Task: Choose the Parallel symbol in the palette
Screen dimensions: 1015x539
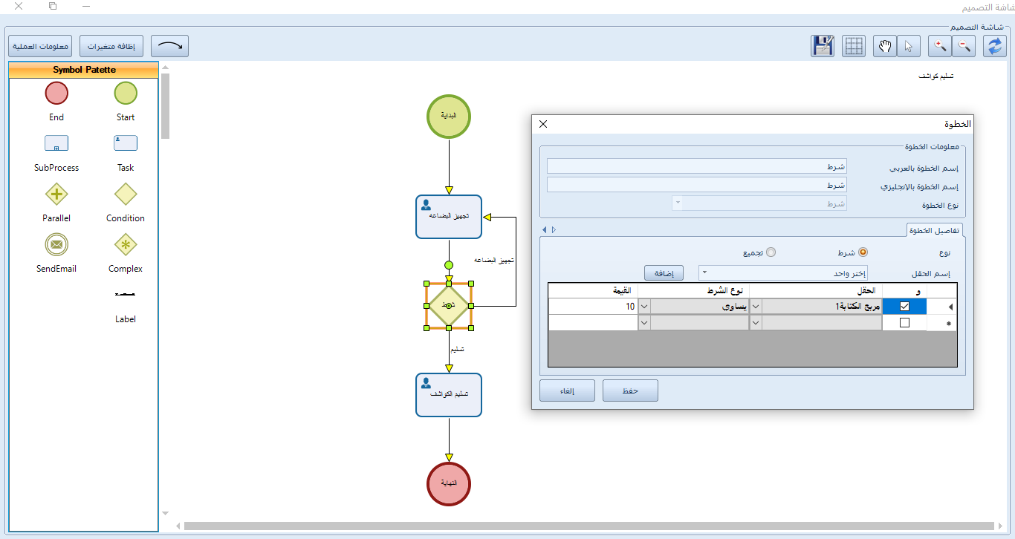Action: [56, 193]
